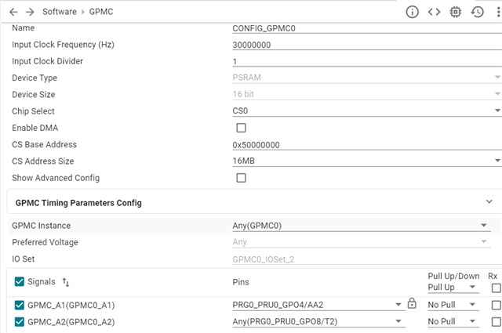Open the more options menu icon
The width and height of the screenshot is (502, 333).
(496, 12)
